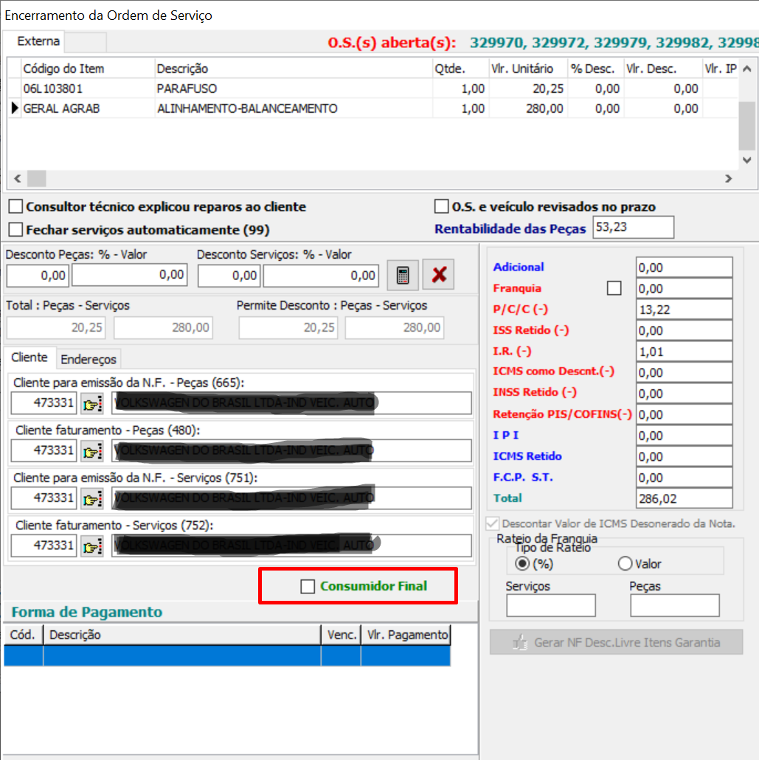Click the Rateio Serviços input field
Image resolution: width=759 pixels, height=760 pixels.
coord(550,605)
